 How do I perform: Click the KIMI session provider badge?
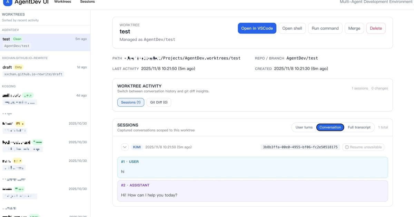(137, 147)
